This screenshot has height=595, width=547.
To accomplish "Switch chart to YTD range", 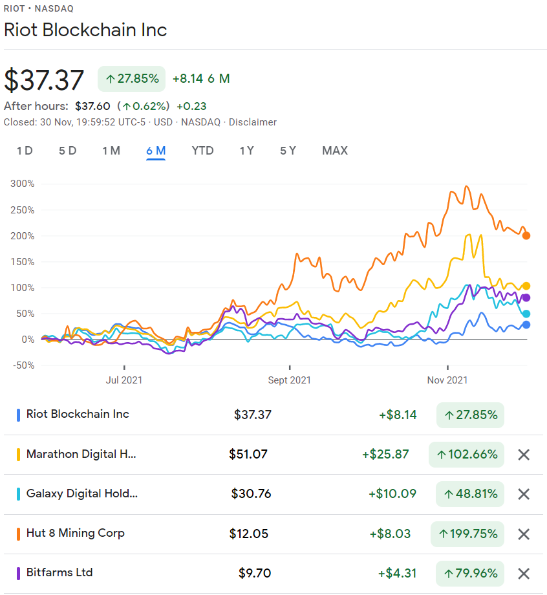I will [x=202, y=151].
